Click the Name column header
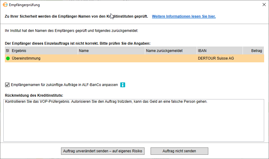 111,51
